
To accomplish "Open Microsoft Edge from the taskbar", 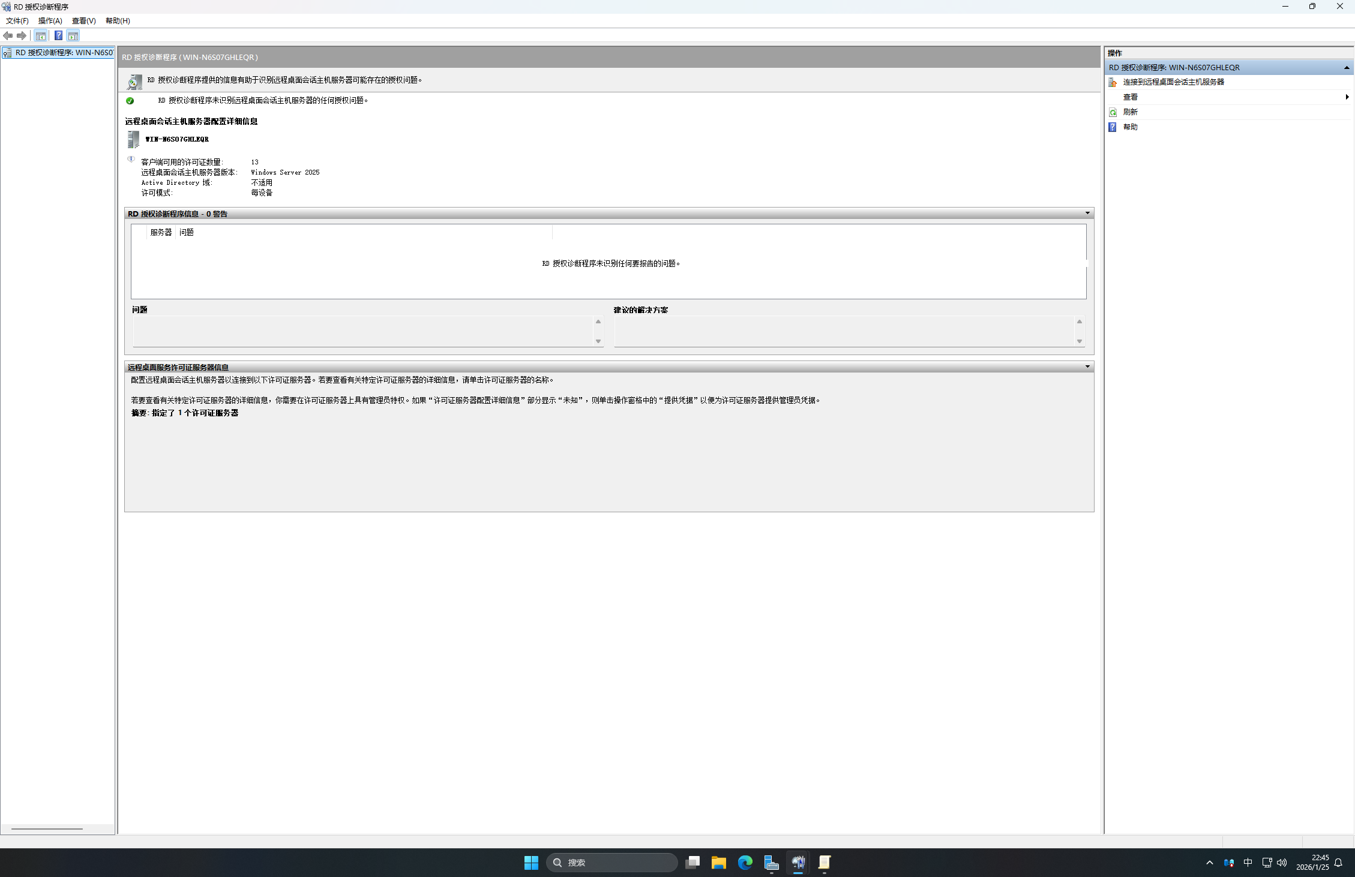I will pyautogui.click(x=745, y=863).
